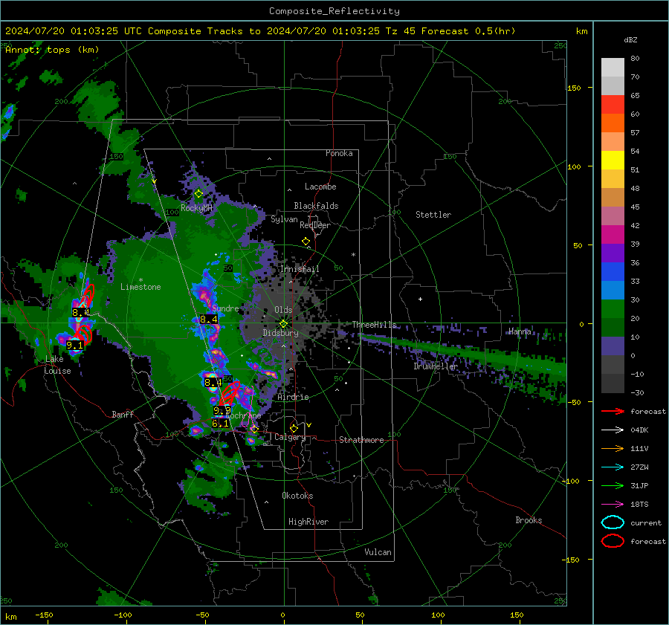The width and height of the screenshot is (669, 625).
Task: Click the Airdrie town label
Action: (293, 397)
